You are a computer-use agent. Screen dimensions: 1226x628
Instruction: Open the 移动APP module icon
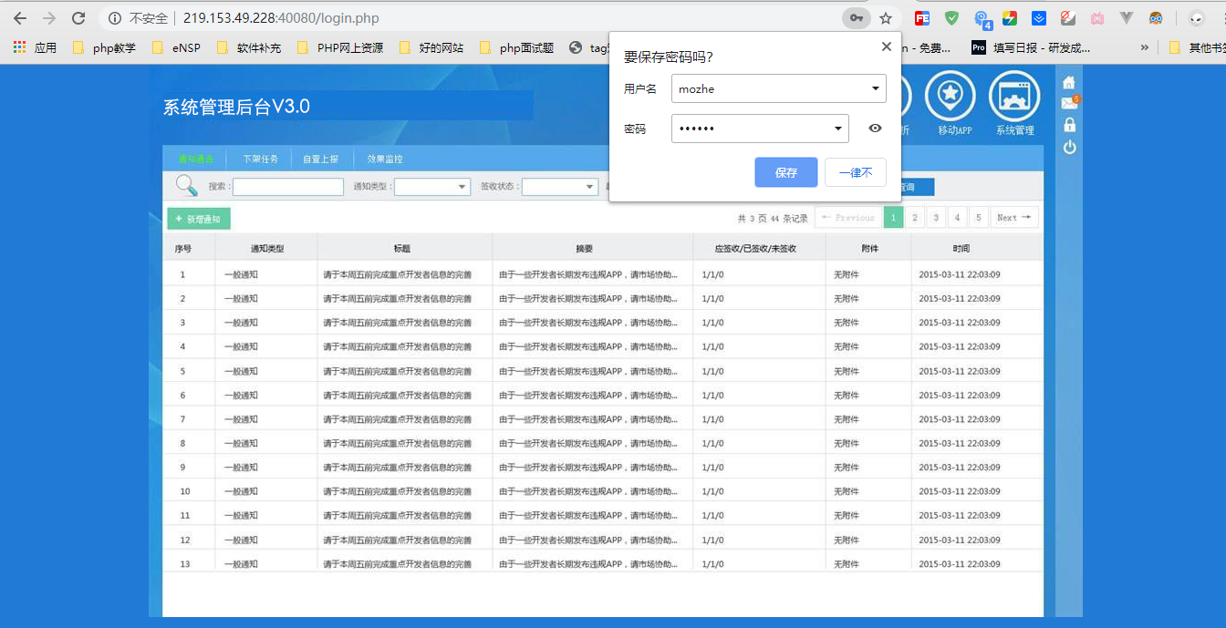coord(951,97)
